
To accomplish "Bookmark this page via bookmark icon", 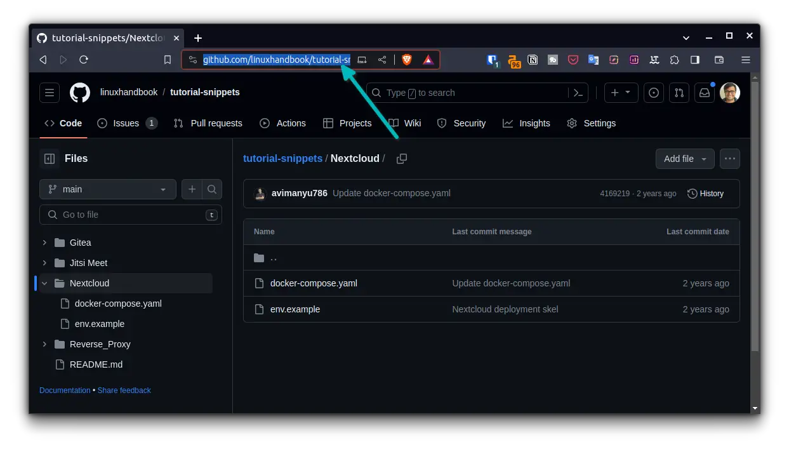I will (x=168, y=60).
